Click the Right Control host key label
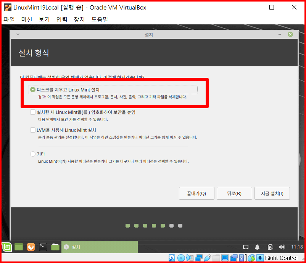This screenshot has height=263, width=306. click(281, 258)
